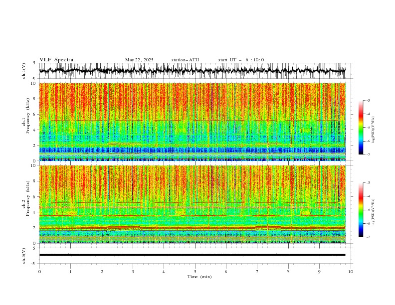The height and width of the screenshot is (305, 395).
Task: Click the 'Time (min)' axis label
Action: pos(199,277)
